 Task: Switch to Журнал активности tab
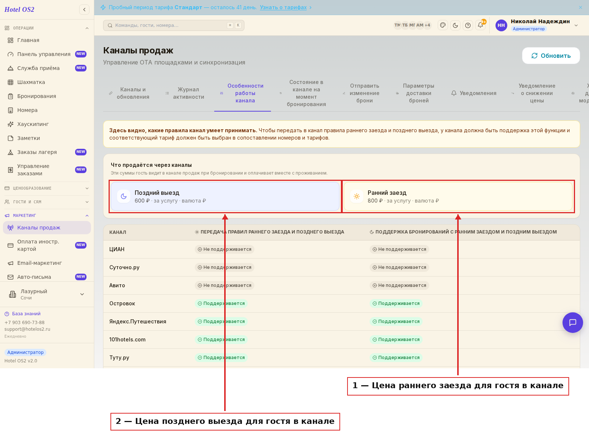coord(185,93)
